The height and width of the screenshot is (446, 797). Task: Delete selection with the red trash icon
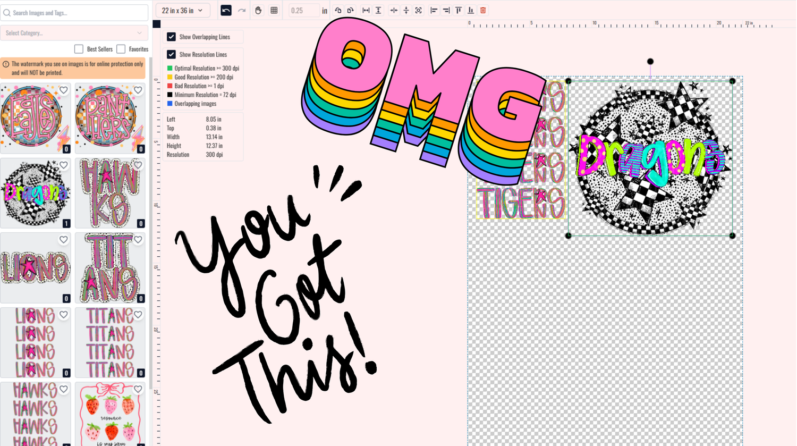(x=483, y=11)
